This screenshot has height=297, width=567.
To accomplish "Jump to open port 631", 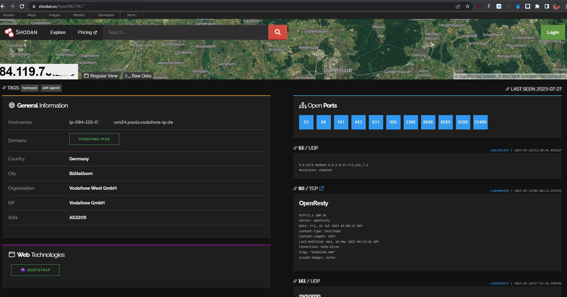I will coord(376,122).
